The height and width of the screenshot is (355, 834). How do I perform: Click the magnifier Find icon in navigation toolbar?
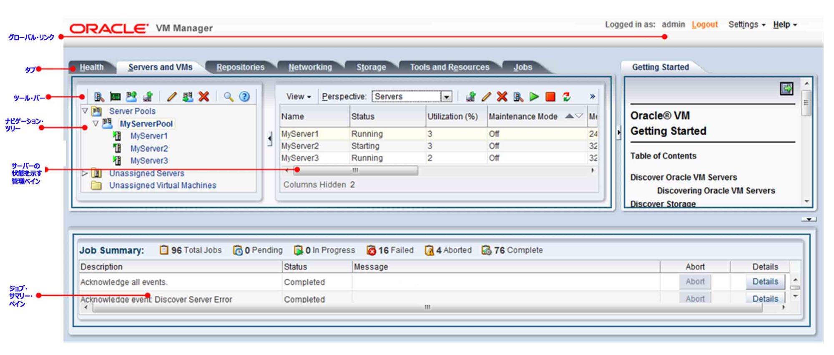(228, 97)
